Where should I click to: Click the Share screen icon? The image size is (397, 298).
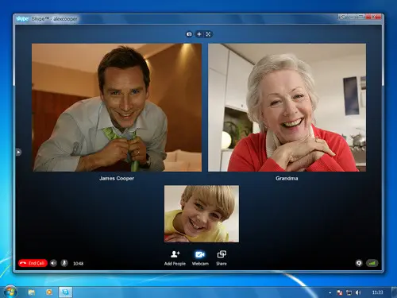coord(222,257)
